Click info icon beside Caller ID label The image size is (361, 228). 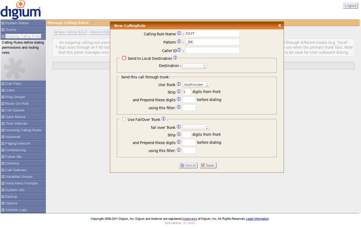179,50
